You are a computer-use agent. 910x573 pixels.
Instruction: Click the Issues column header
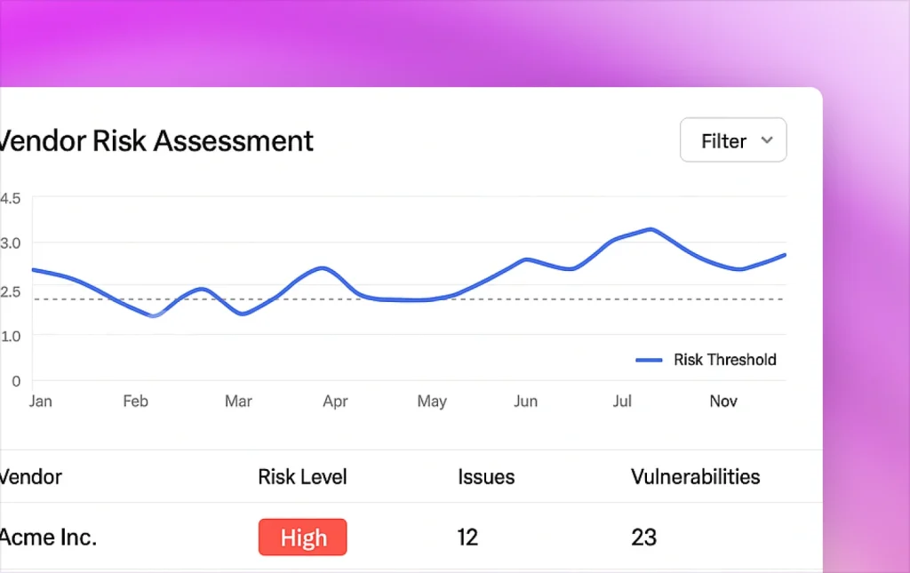[x=486, y=476]
